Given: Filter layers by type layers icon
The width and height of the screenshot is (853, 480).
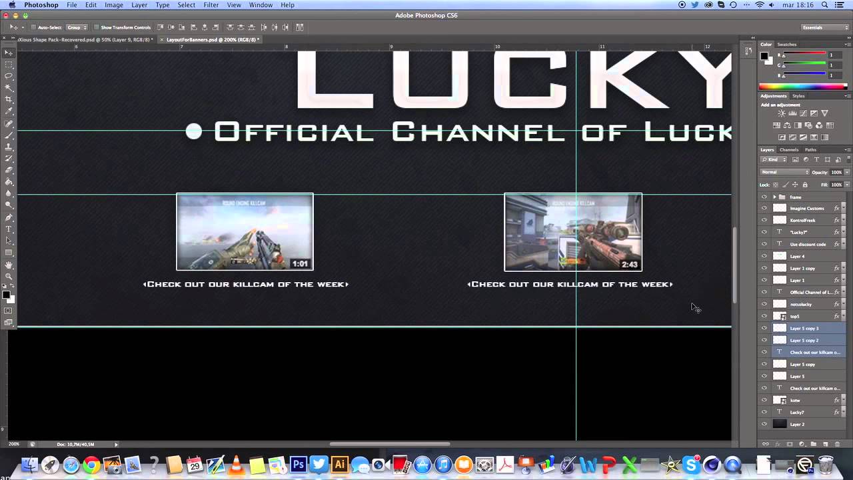Looking at the screenshot, I should (x=816, y=159).
